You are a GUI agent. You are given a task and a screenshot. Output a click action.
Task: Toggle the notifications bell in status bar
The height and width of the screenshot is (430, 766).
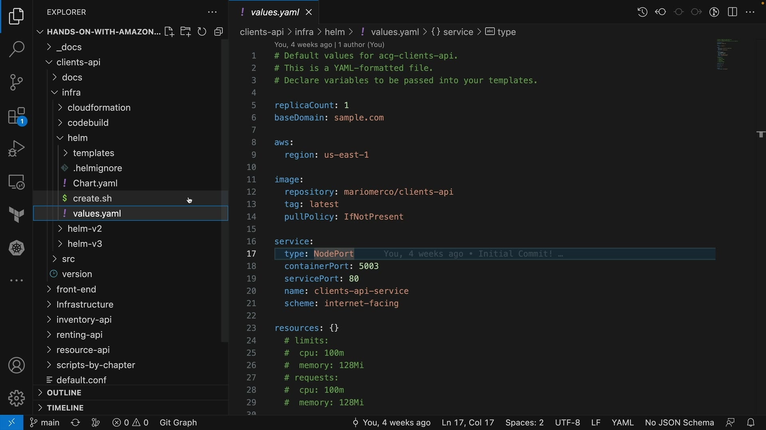[x=751, y=422]
